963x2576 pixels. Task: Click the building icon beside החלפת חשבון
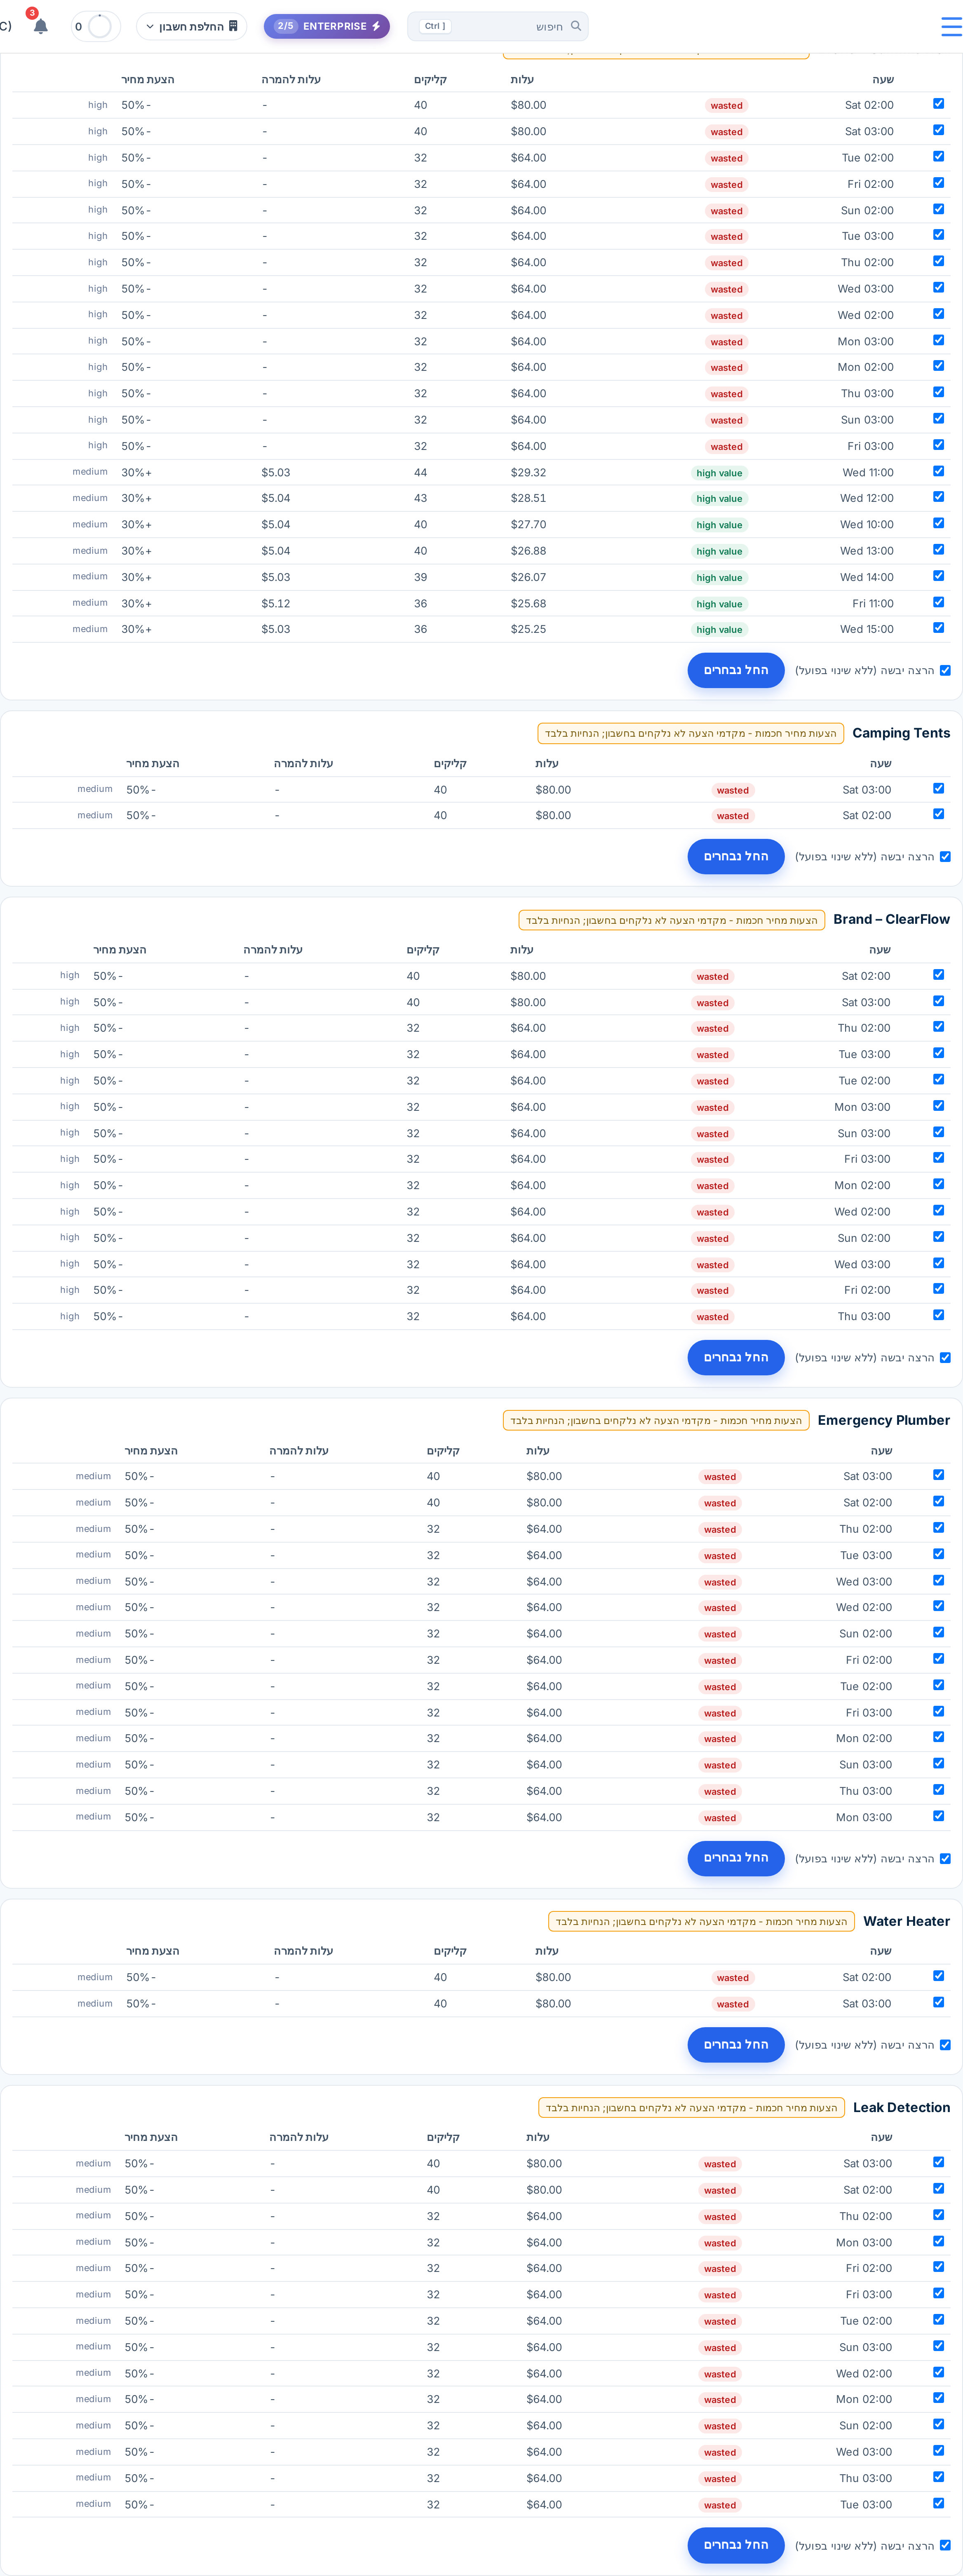click(233, 26)
